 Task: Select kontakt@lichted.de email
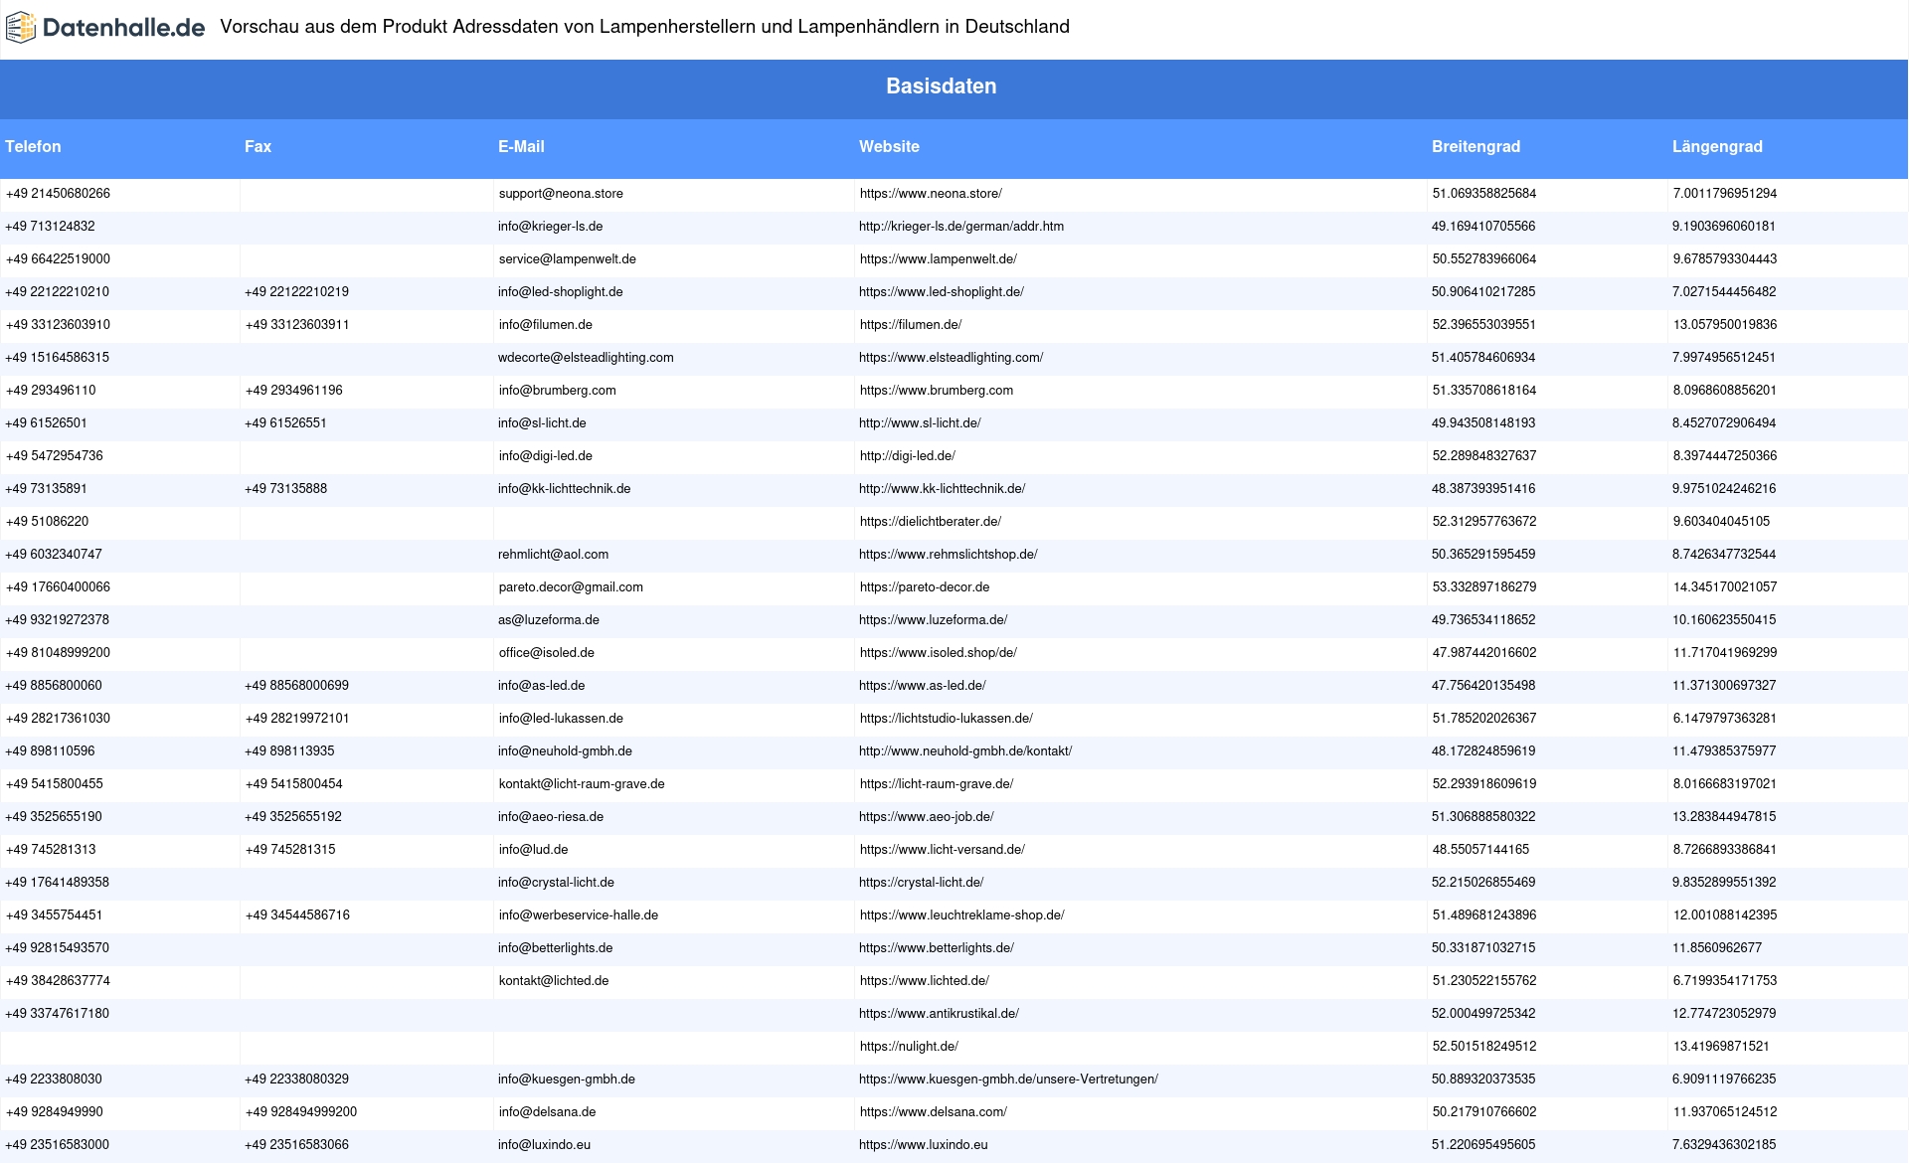click(x=554, y=981)
